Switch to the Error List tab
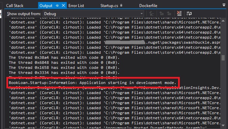This screenshot has height=129, width=228. point(76,6)
